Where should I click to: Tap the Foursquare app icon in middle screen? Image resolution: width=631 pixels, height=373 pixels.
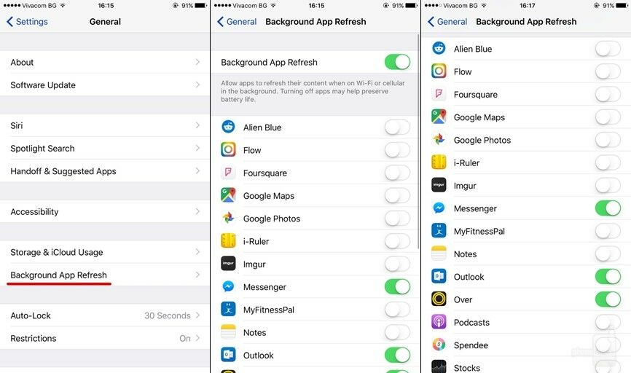coord(228,173)
